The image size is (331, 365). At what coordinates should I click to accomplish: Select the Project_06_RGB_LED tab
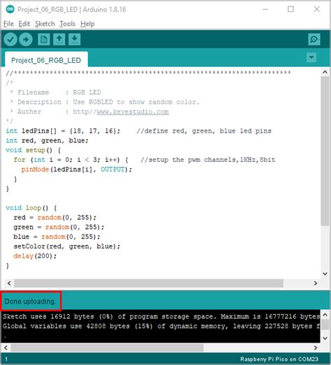coord(46,60)
